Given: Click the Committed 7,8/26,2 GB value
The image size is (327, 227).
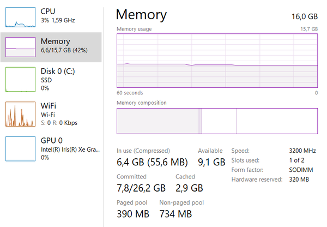Looking at the screenshot, I should (141, 188).
